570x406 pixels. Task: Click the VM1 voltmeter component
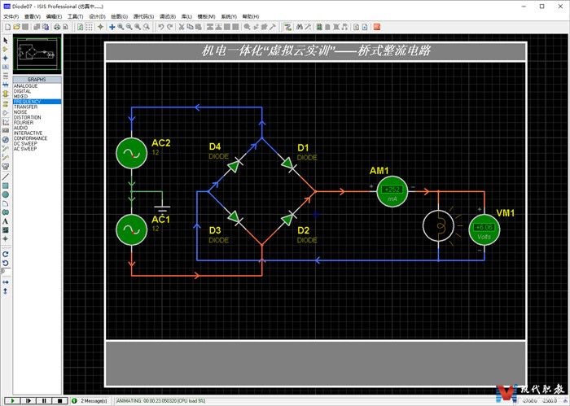pyautogui.click(x=484, y=229)
